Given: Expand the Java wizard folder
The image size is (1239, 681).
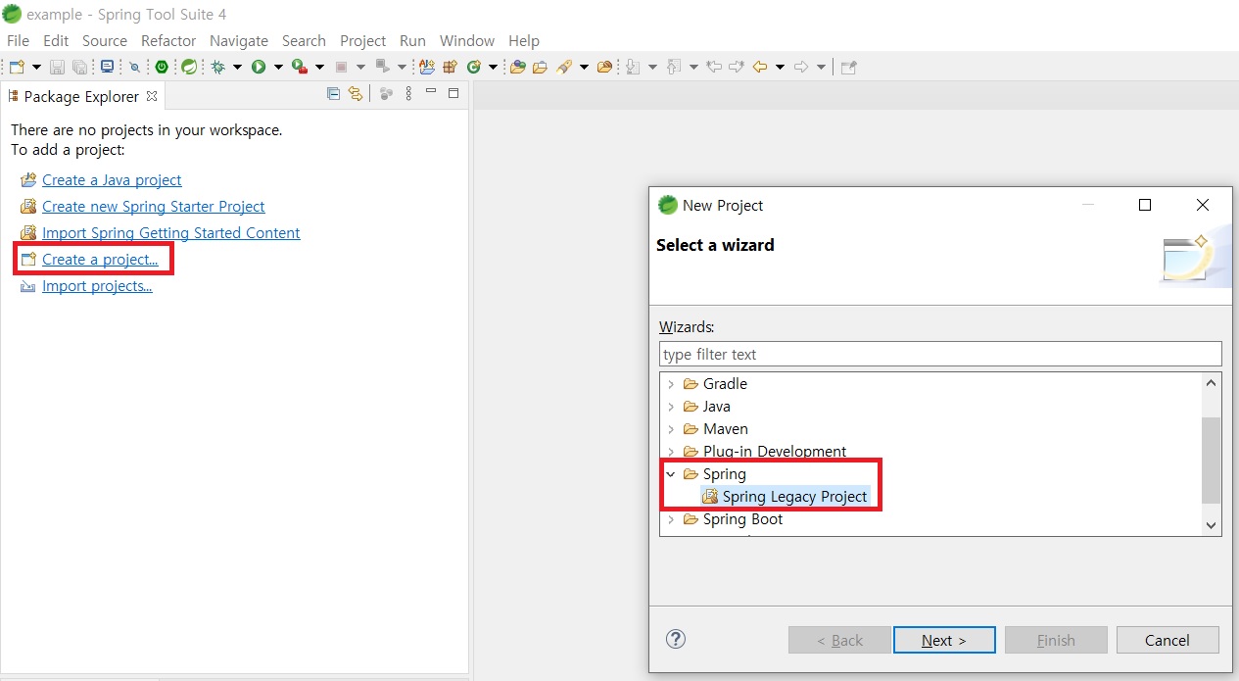Looking at the screenshot, I should click(x=671, y=407).
